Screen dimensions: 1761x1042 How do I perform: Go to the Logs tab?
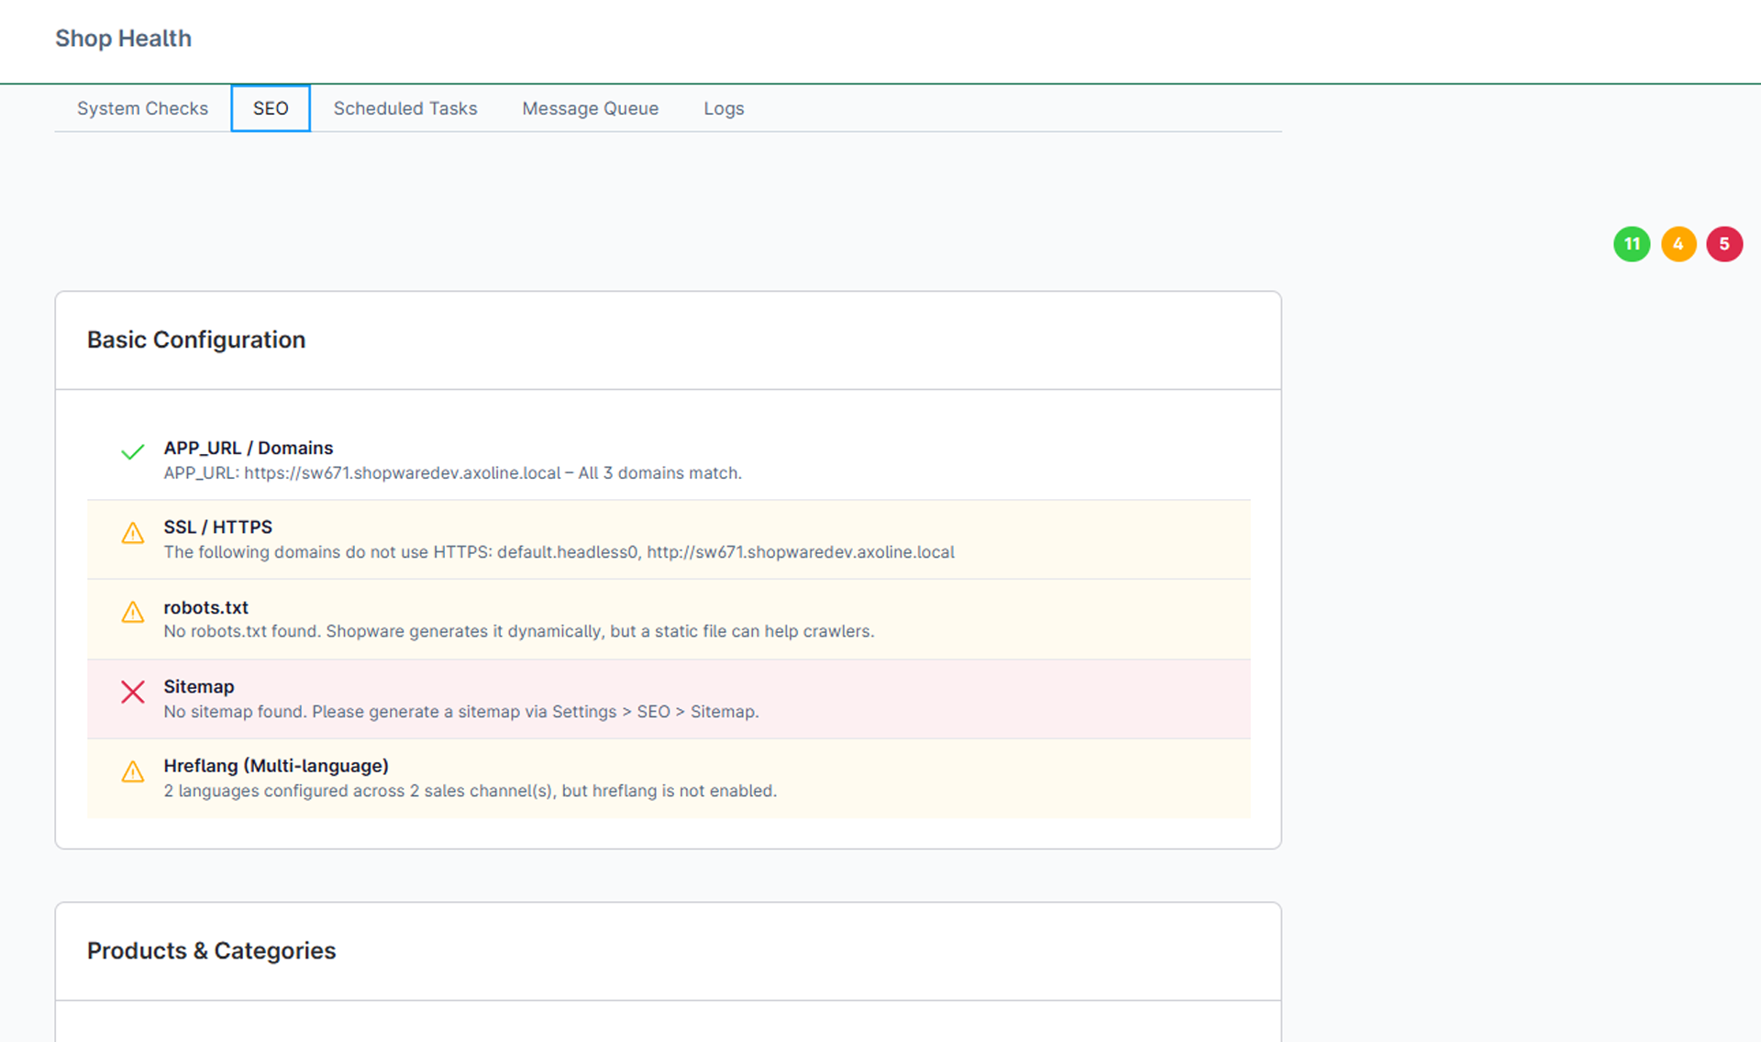[x=724, y=108]
